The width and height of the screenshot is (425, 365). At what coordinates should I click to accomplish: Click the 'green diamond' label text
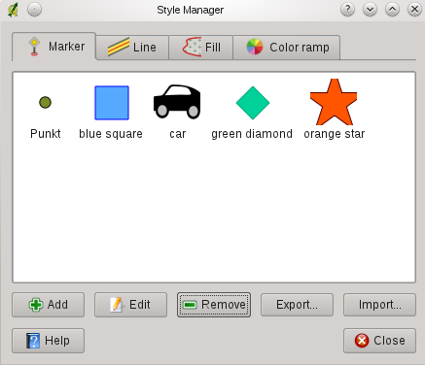coord(252,134)
